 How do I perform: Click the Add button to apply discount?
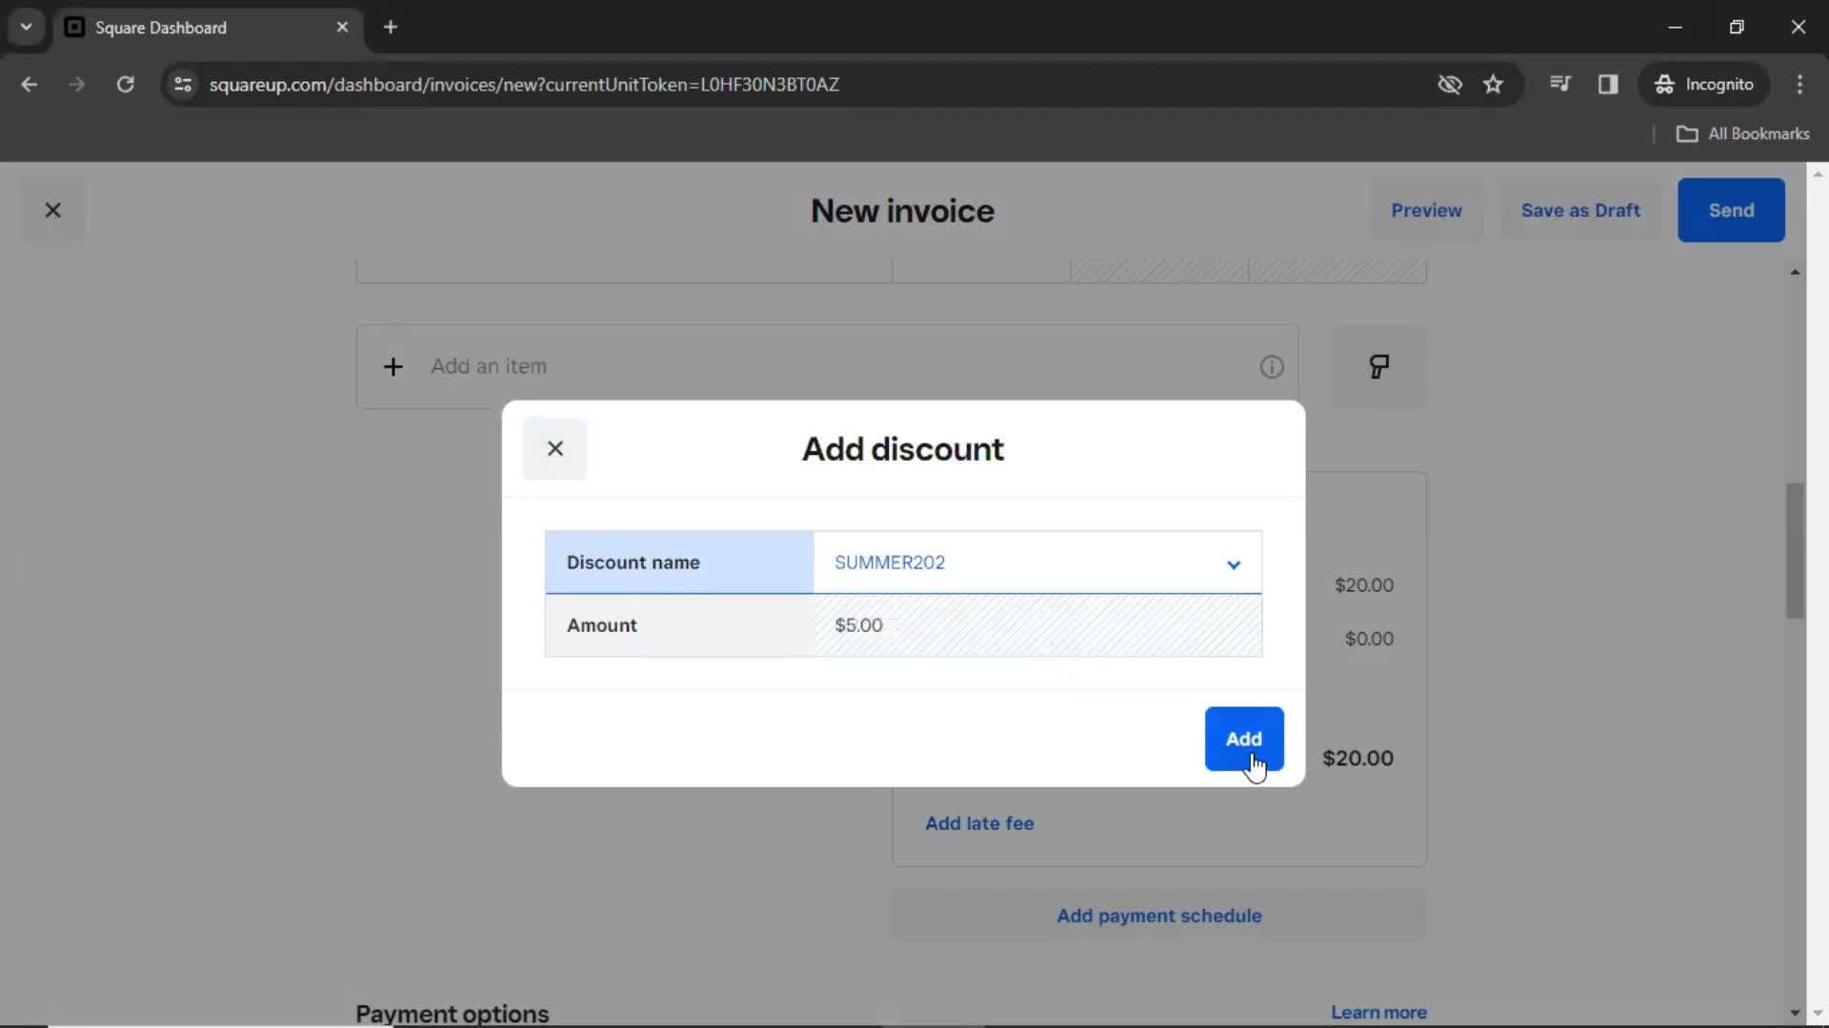1243,740
